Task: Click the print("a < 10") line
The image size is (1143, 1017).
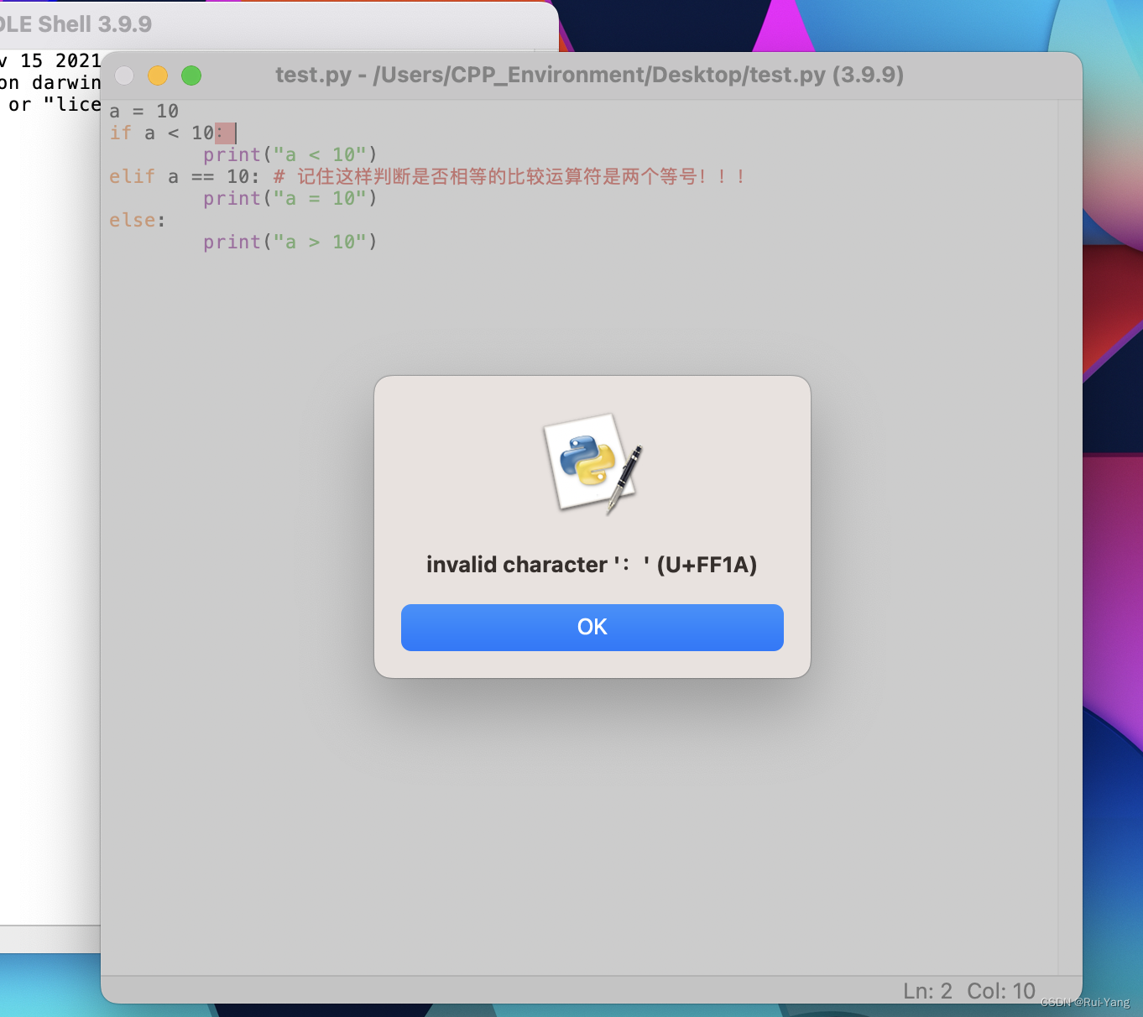Action: [x=290, y=154]
